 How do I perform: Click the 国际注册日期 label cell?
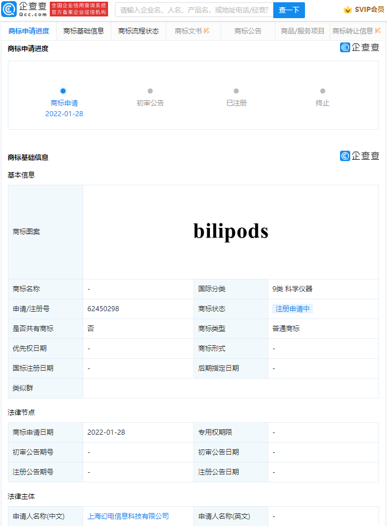click(x=45, y=368)
